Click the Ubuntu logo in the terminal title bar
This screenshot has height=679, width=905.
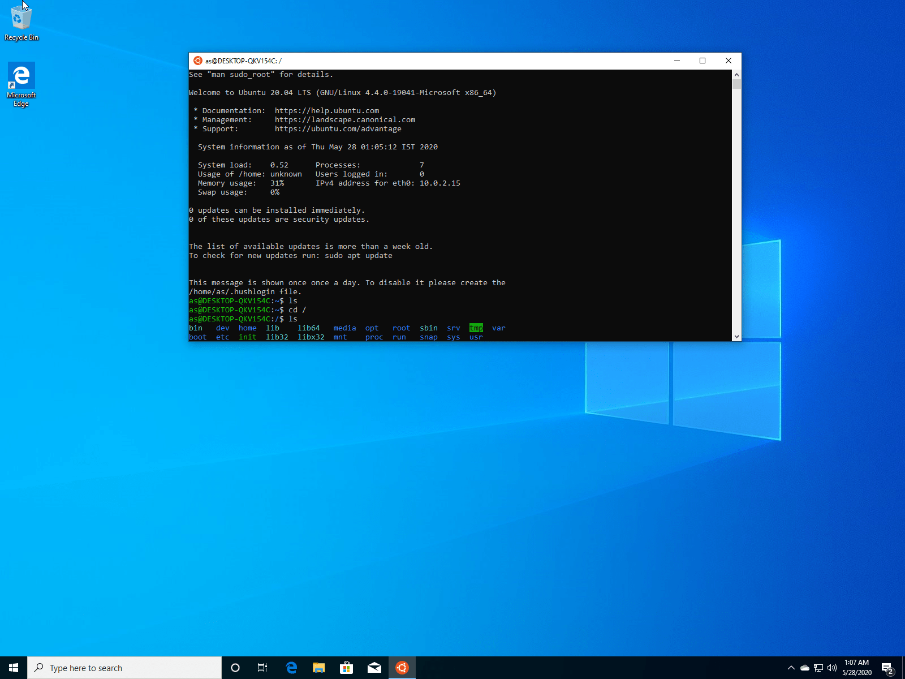198,61
